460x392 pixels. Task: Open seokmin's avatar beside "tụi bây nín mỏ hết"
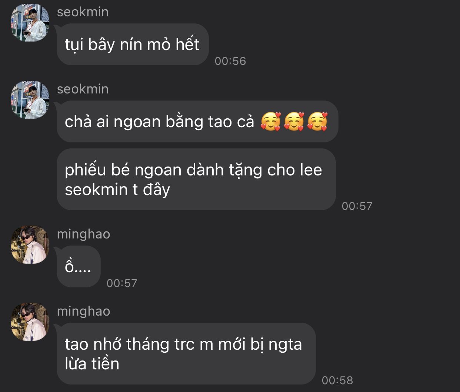[30, 23]
